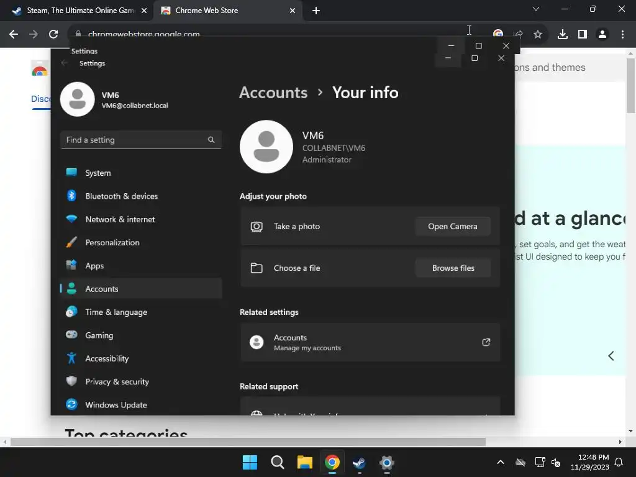Click previous arrow on Web Store carousel
The height and width of the screenshot is (477, 636).
coord(611,356)
